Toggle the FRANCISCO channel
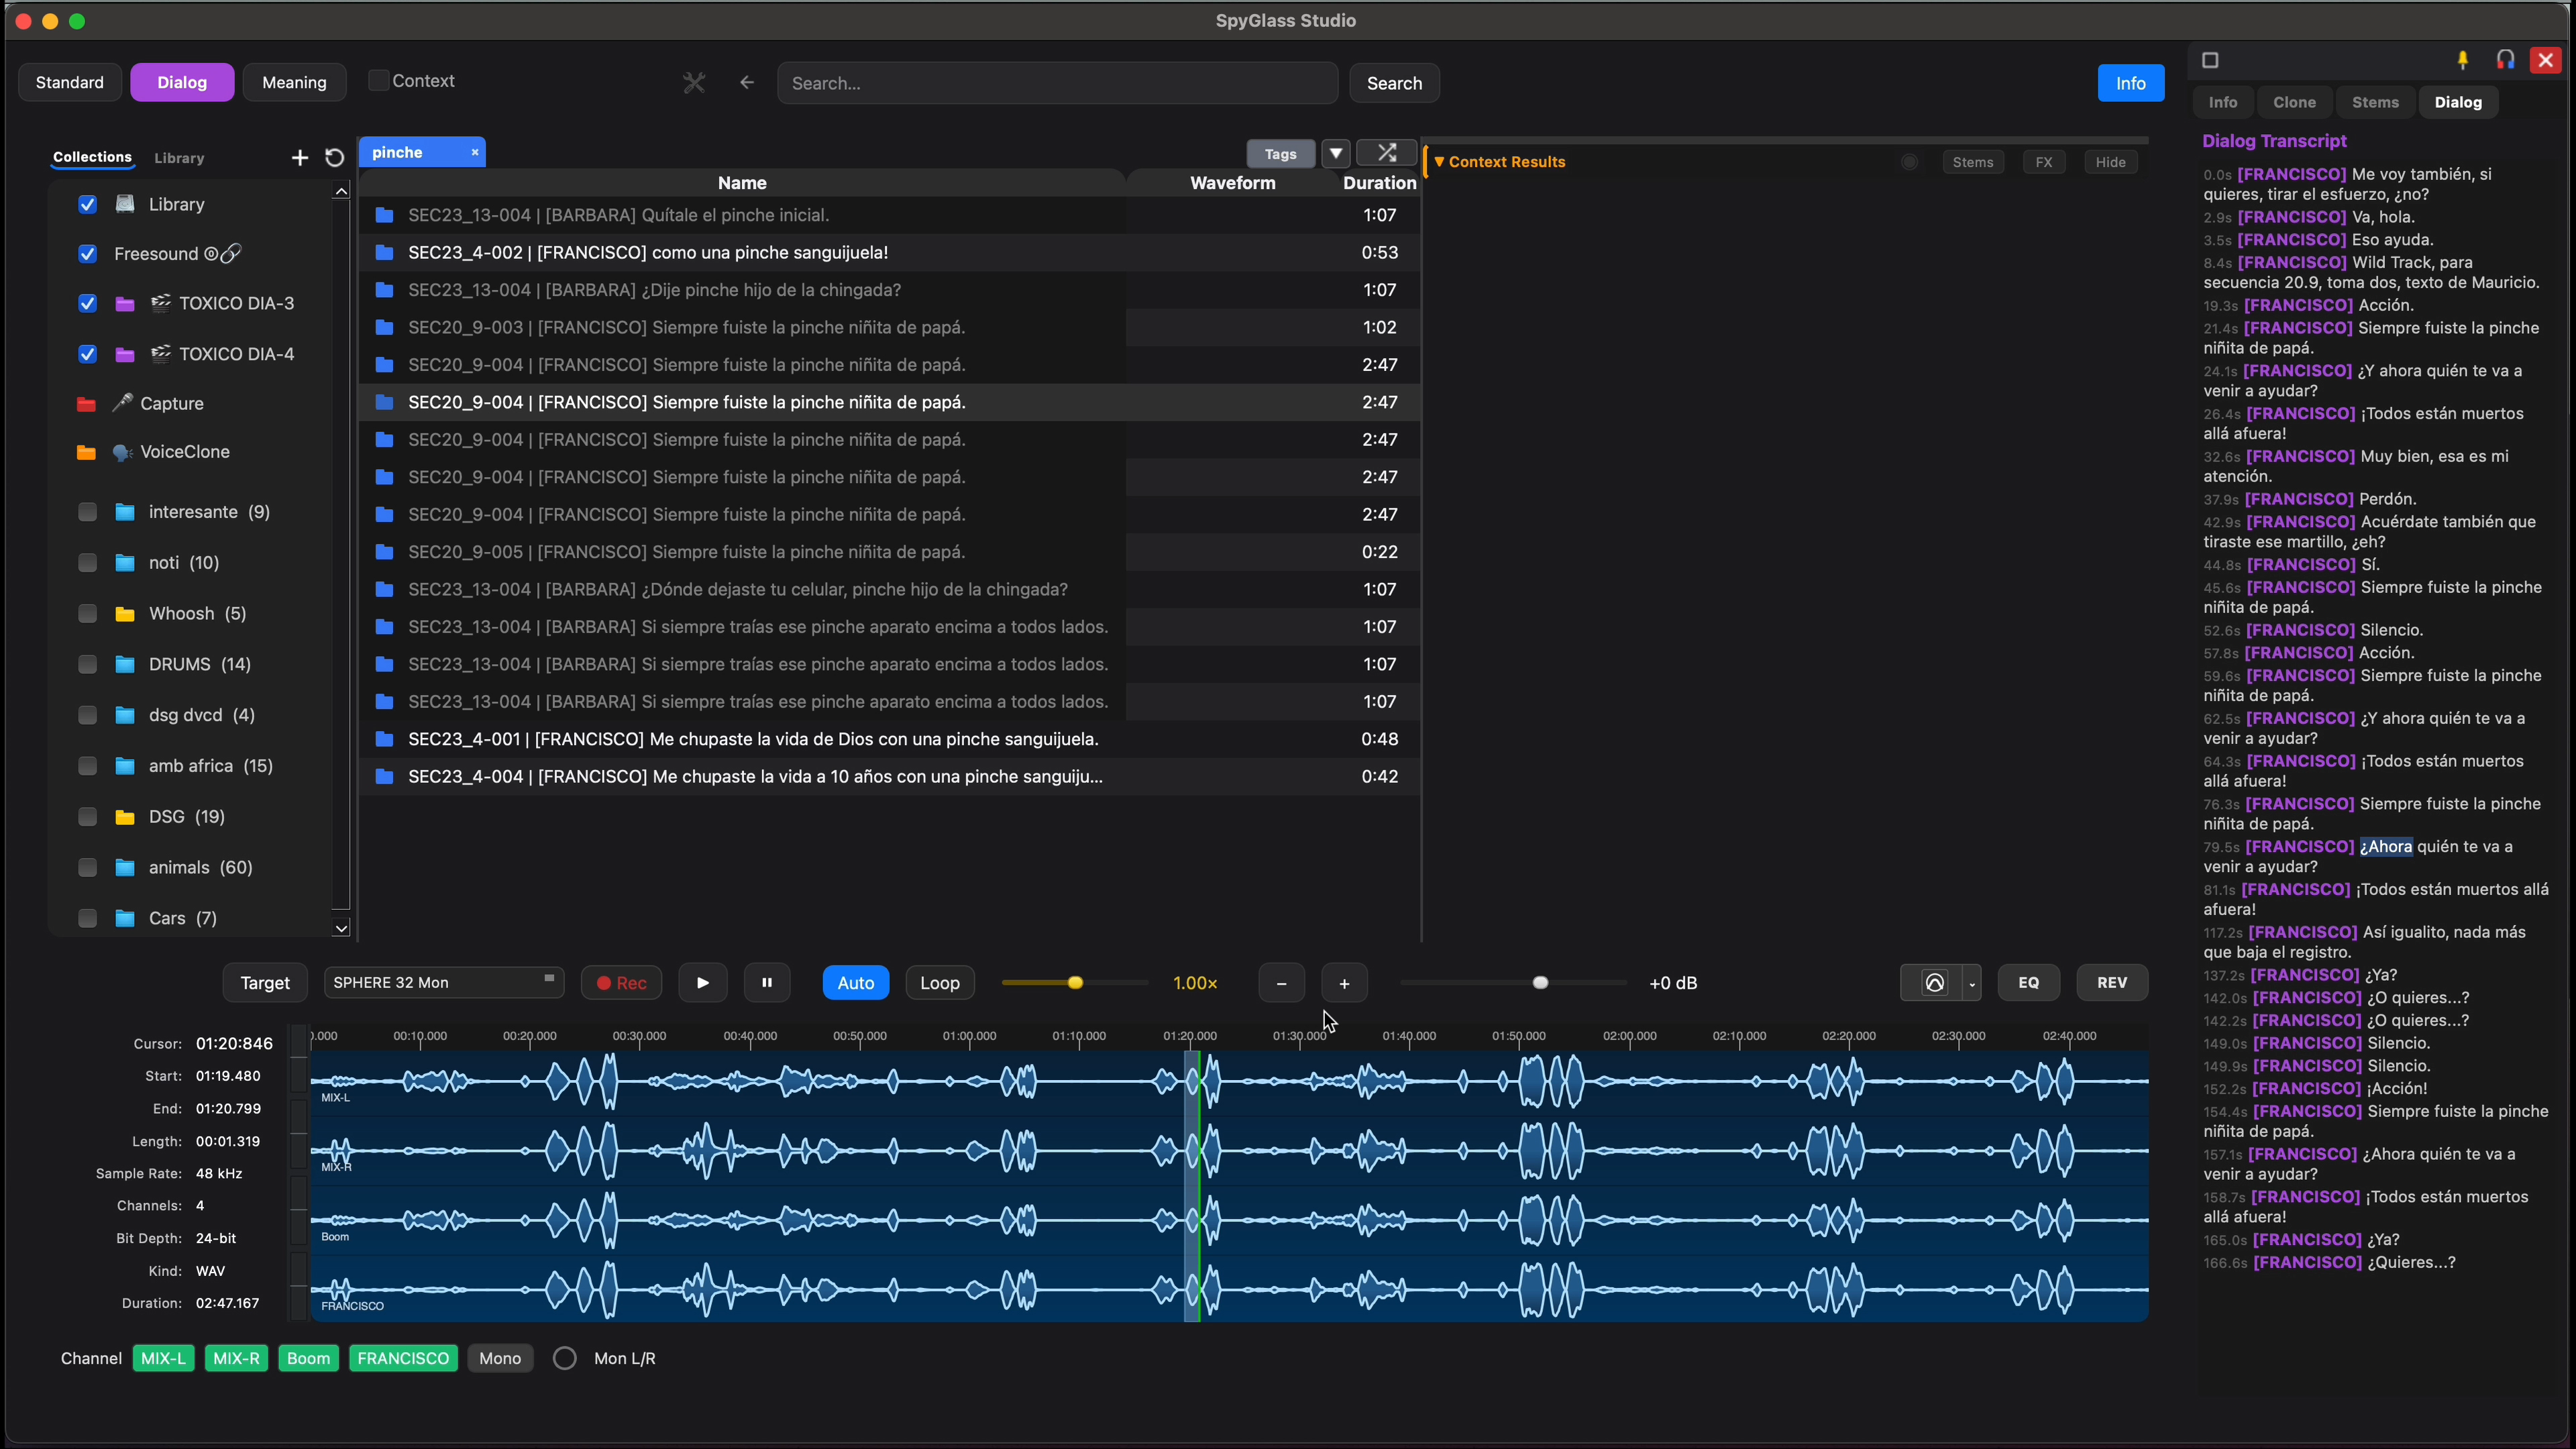This screenshot has width=2576, height=1449. coord(403,1358)
